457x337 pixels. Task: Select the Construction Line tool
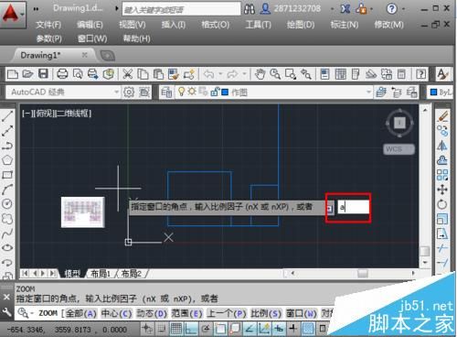(x=7, y=131)
